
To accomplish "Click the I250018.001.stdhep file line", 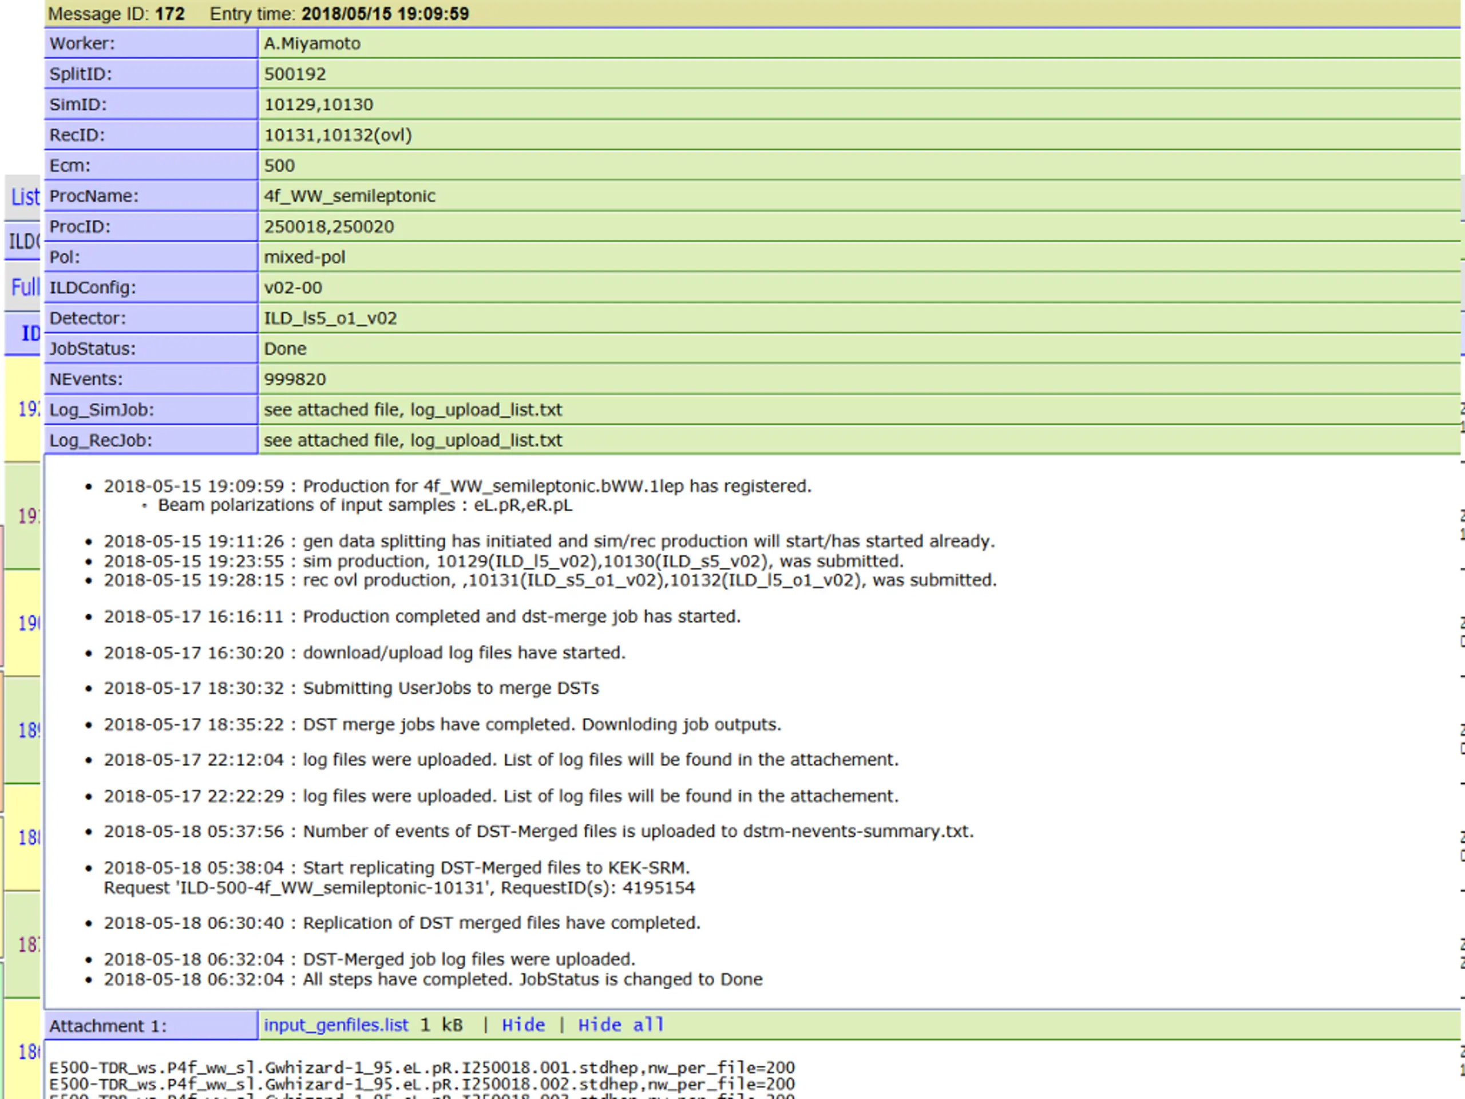I will click(422, 1068).
